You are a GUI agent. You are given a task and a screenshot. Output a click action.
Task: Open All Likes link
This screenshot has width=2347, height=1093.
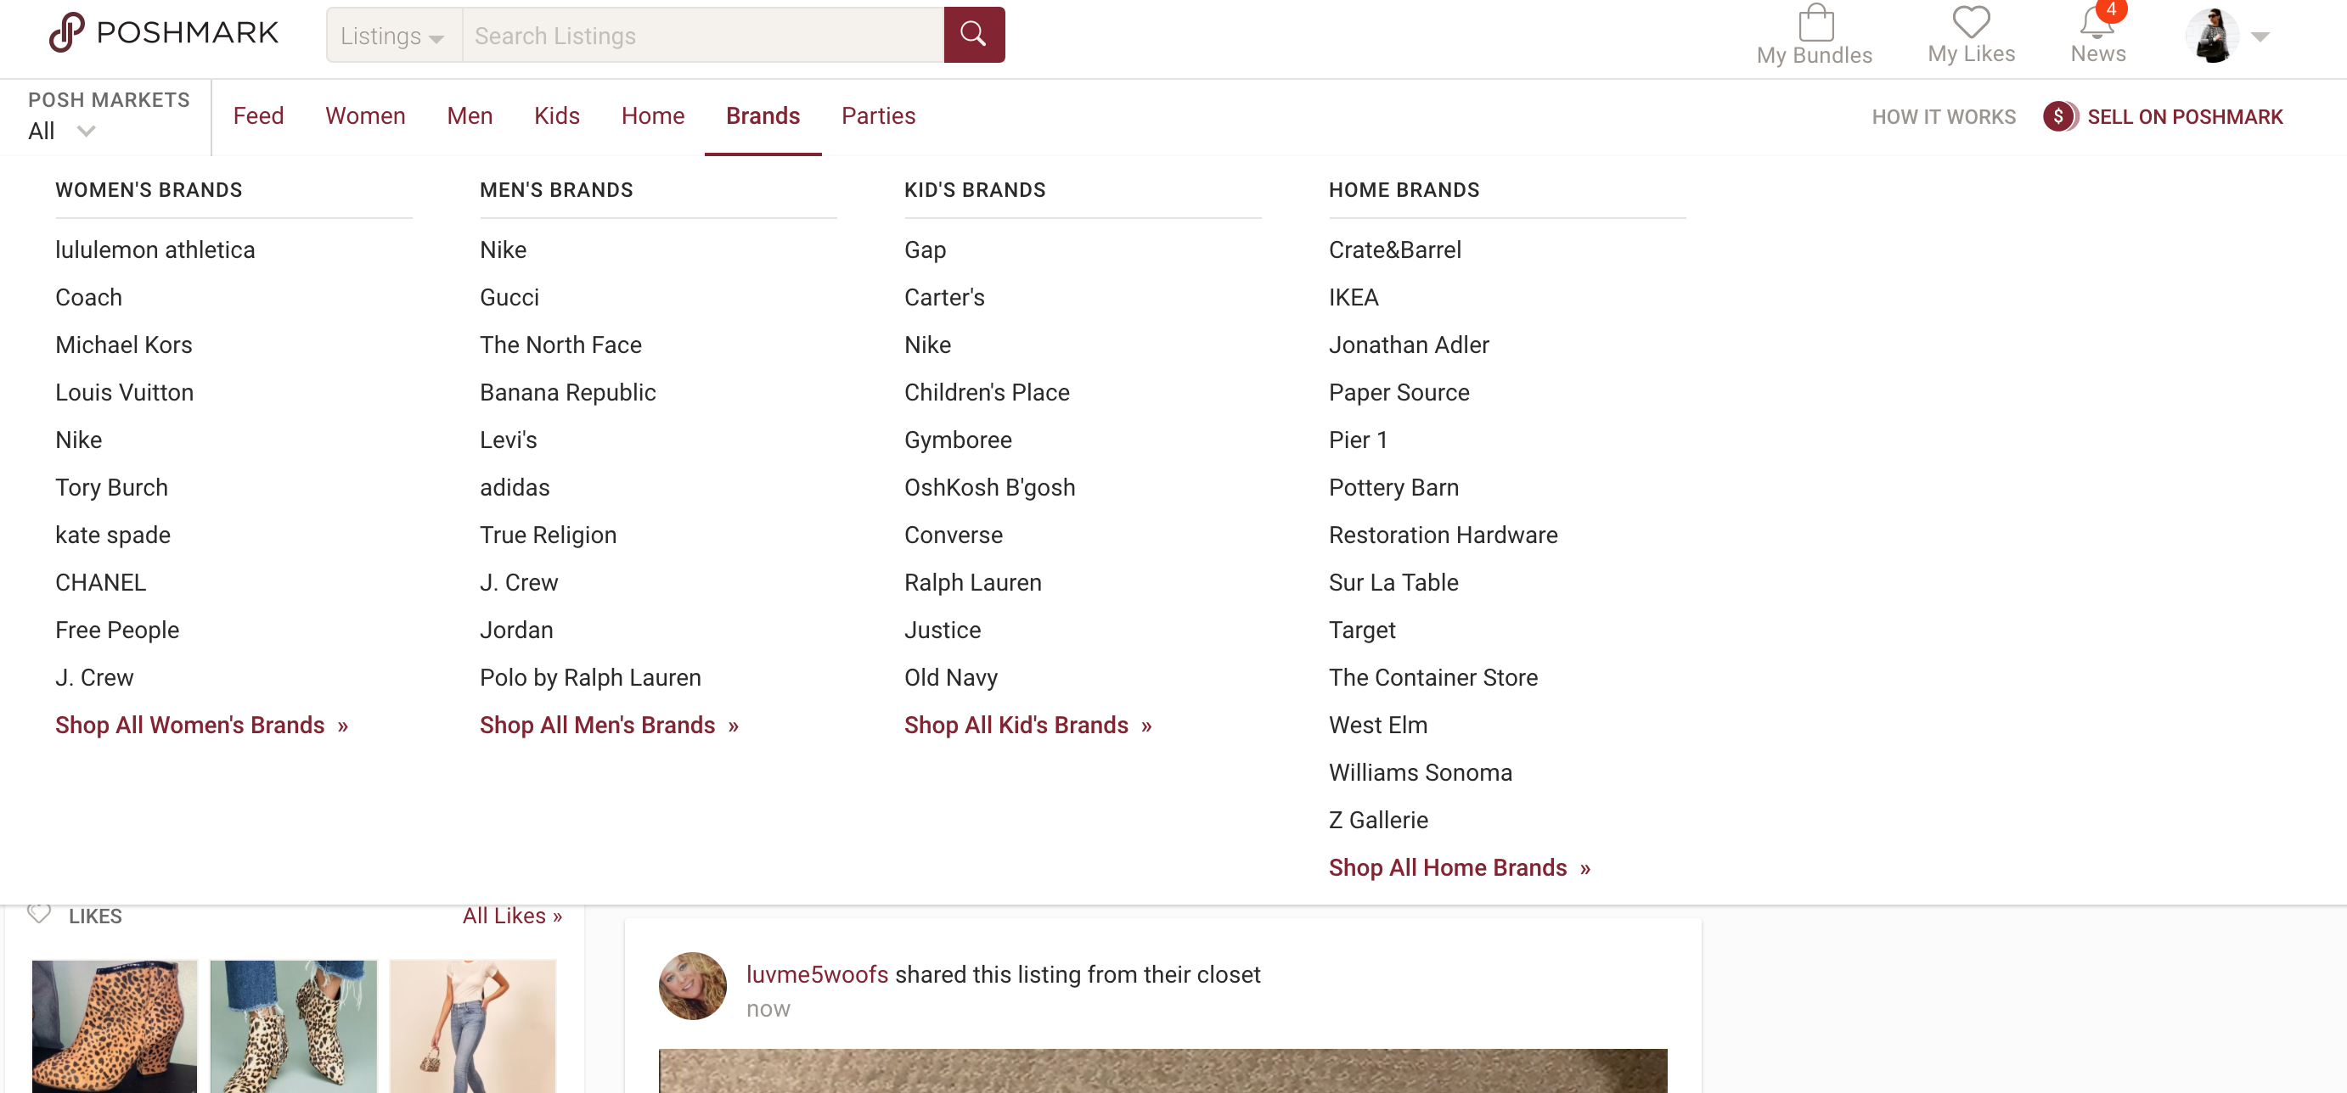(512, 916)
